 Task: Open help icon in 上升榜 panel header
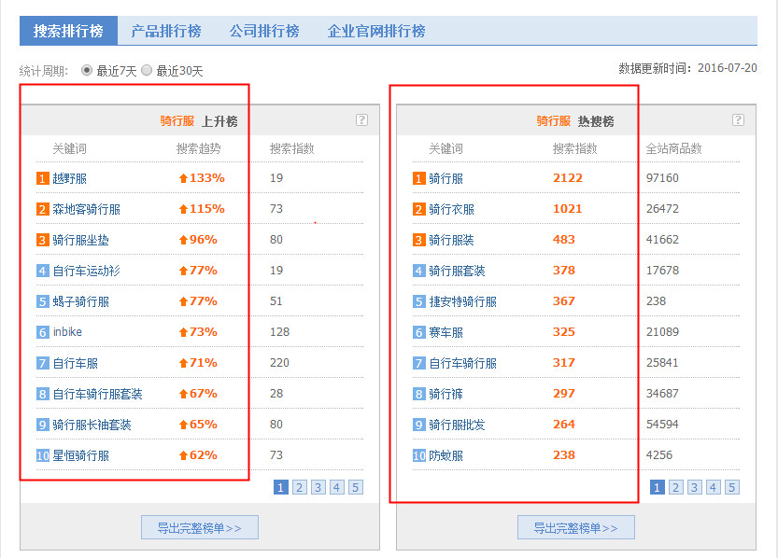[361, 120]
